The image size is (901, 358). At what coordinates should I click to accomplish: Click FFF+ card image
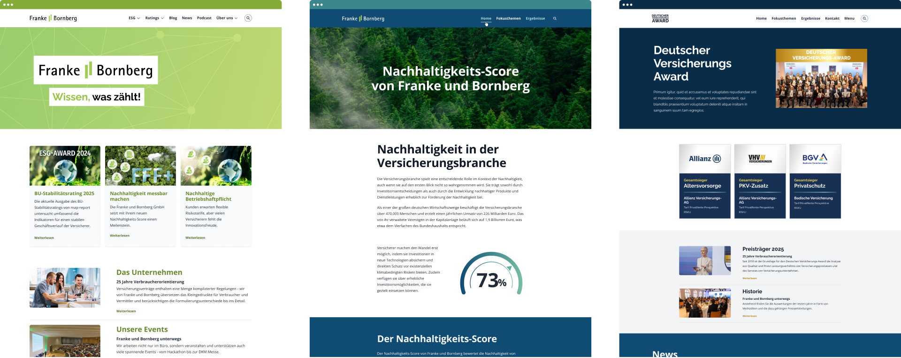[x=140, y=166]
